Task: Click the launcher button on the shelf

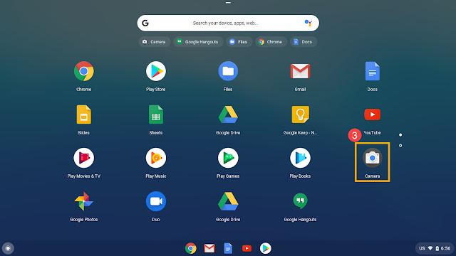Action: pyautogui.click(x=8, y=248)
